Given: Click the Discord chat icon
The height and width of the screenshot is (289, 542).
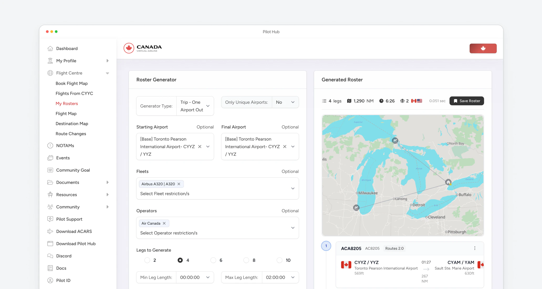Looking at the screenshot, I should point(50,256).
